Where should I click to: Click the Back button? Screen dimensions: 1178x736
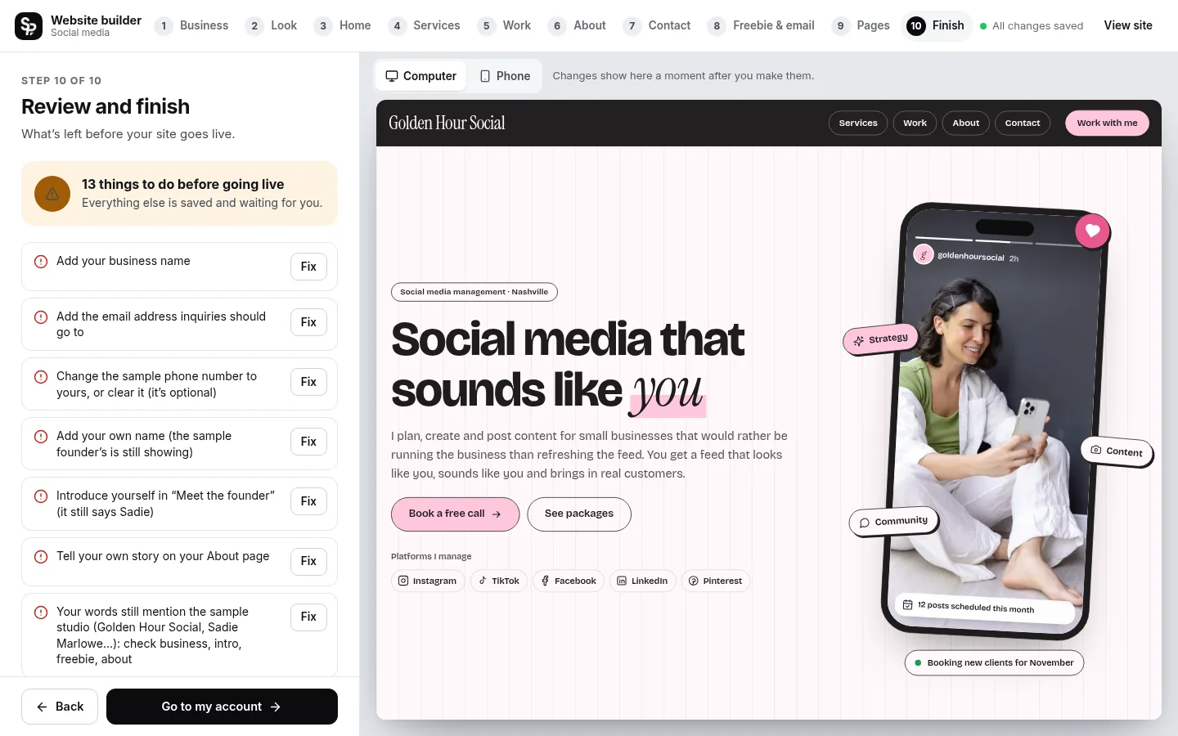(60, 707)
